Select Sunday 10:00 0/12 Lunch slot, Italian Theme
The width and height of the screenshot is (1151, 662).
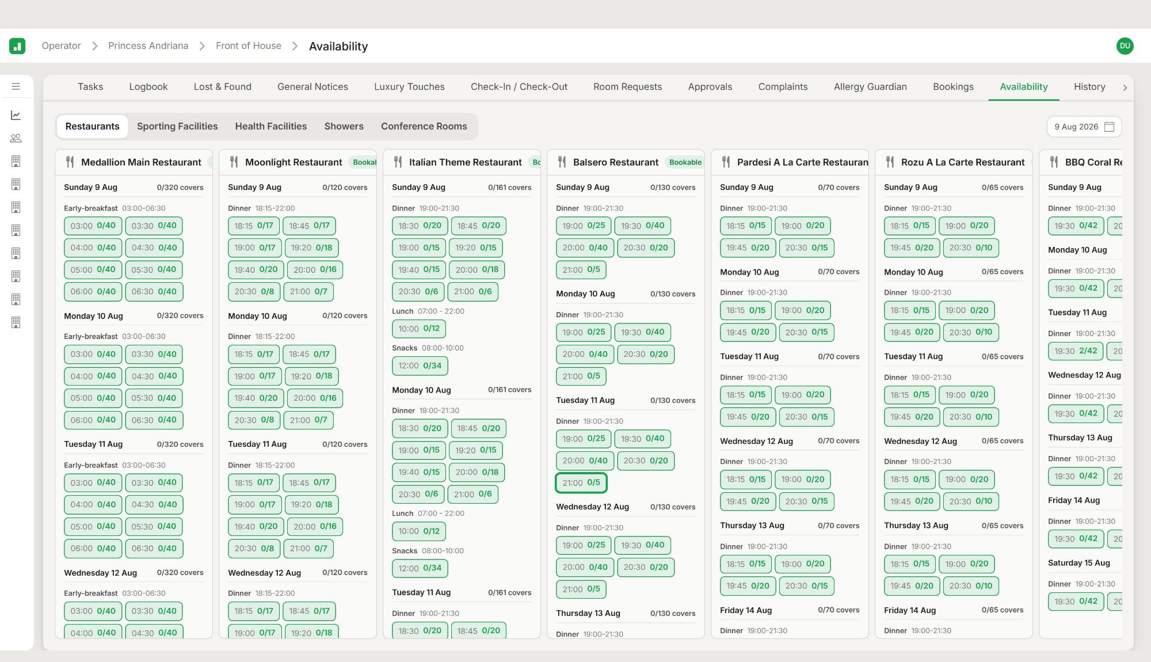coord(418,329)
